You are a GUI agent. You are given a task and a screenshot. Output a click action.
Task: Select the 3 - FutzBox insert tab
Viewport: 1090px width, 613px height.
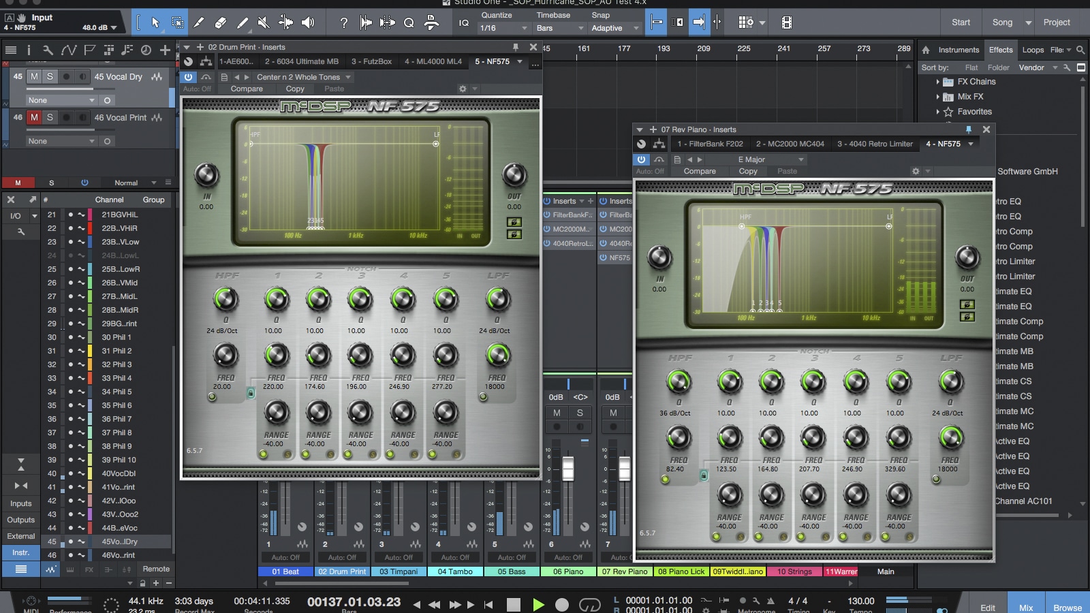[x=371, y=61]
